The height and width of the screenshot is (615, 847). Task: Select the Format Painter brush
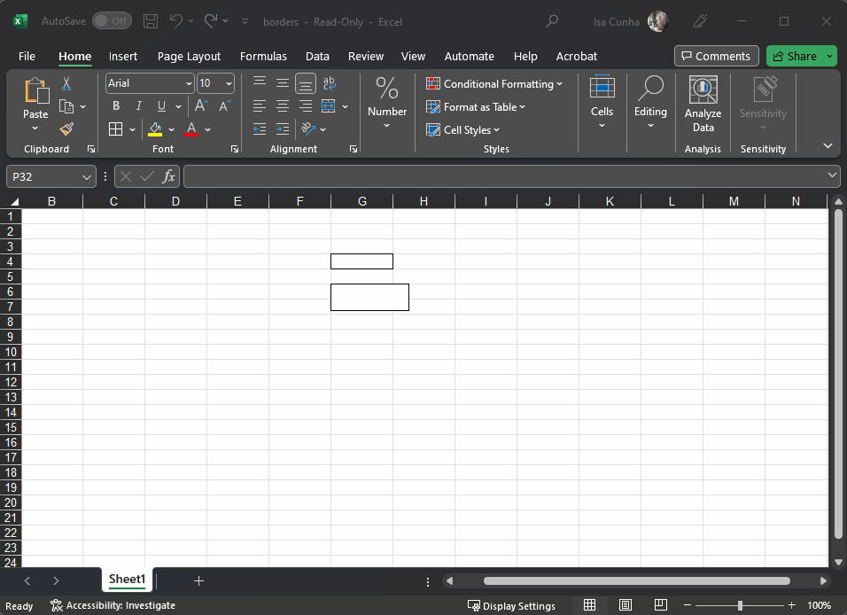coord(66,128)
